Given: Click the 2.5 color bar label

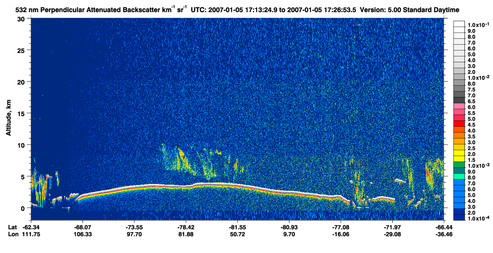Looking at the screenshot, I should [x=471, y=148].
